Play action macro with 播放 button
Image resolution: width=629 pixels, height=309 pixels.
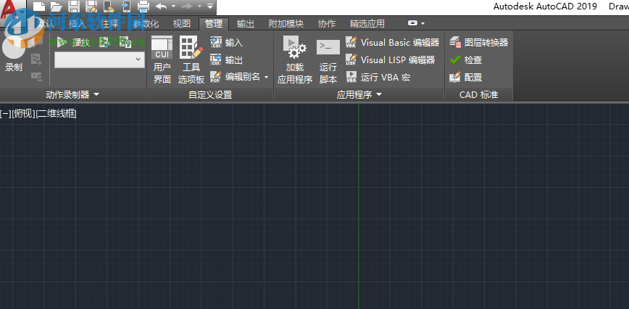(74, 42)
